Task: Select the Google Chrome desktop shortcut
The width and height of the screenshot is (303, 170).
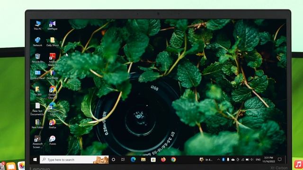Action: coord(53,93)
